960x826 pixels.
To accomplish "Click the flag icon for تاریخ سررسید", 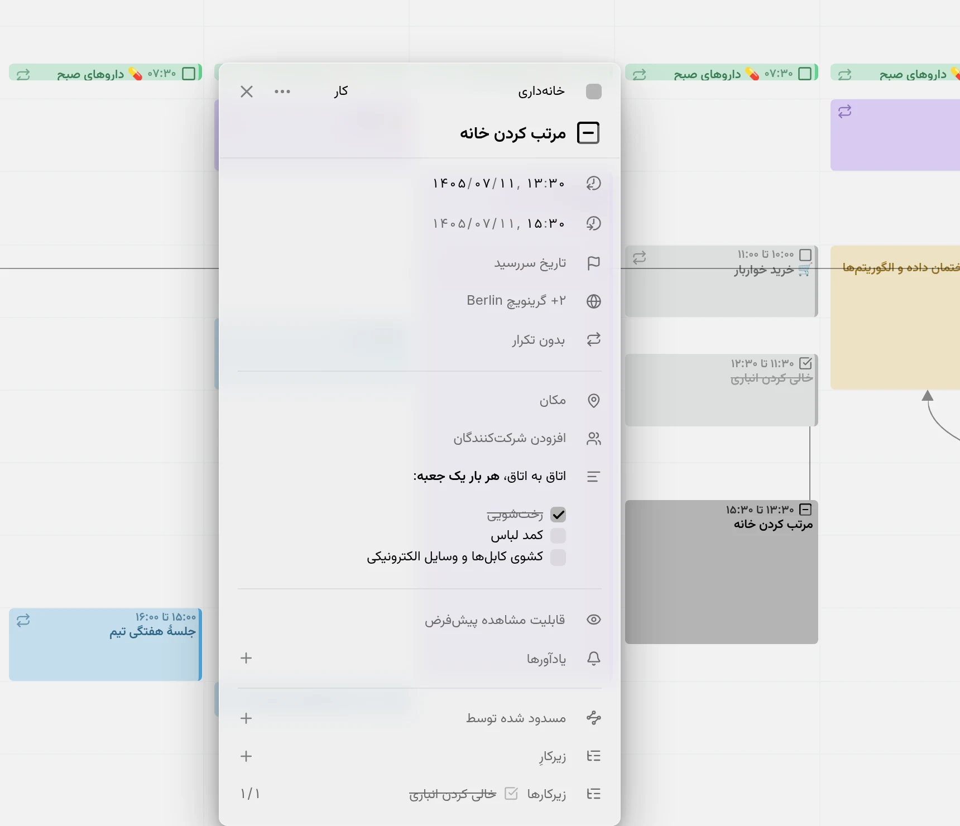I will point(594,263).
